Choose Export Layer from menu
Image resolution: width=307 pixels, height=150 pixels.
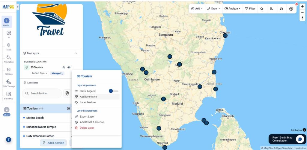pyautogui.click(x=97, y=116)
